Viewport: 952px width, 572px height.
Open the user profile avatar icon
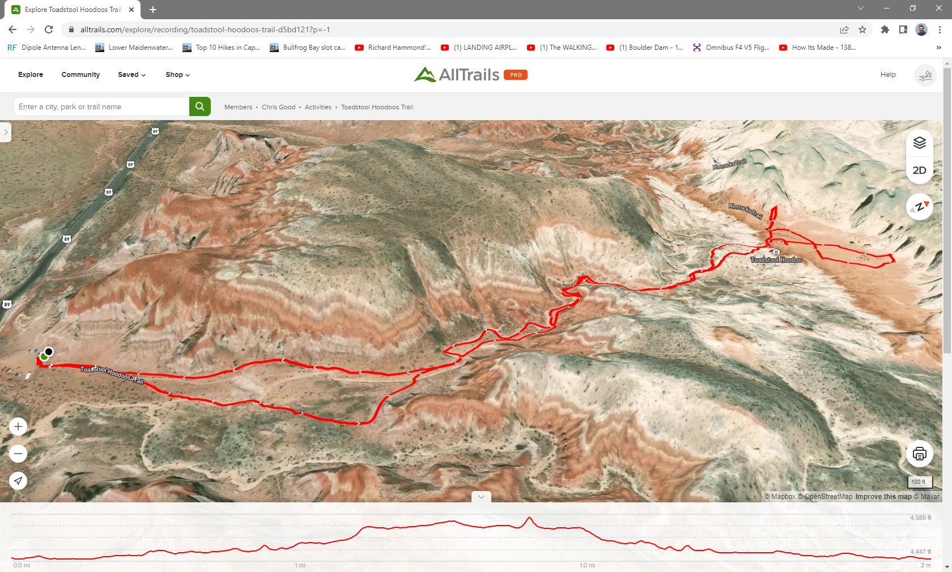925,75
